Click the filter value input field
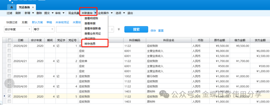 click(69, 29)
